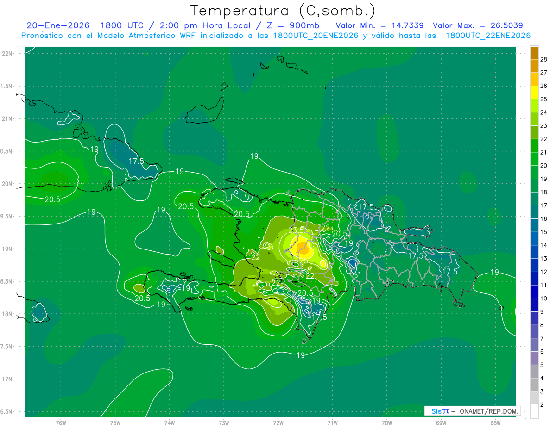Click legend value 18 on the color scale
Viewport: 556px width, 429px height.
[x=544, y=192]
